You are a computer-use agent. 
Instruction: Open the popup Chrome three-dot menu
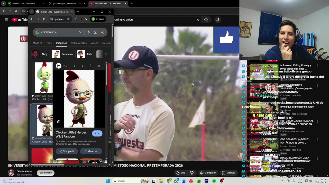pos(110,19)
